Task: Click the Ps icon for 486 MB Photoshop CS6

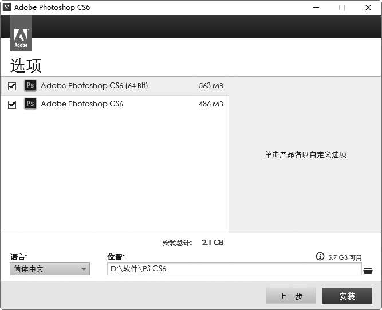Action: pos(30,104)
